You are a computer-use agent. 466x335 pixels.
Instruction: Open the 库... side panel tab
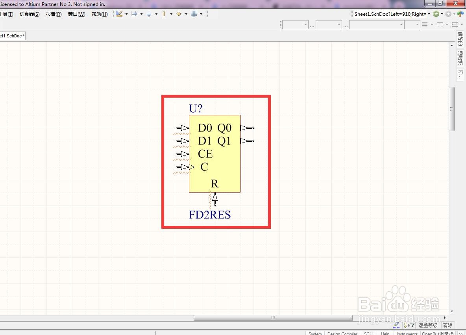click(460, 74)
